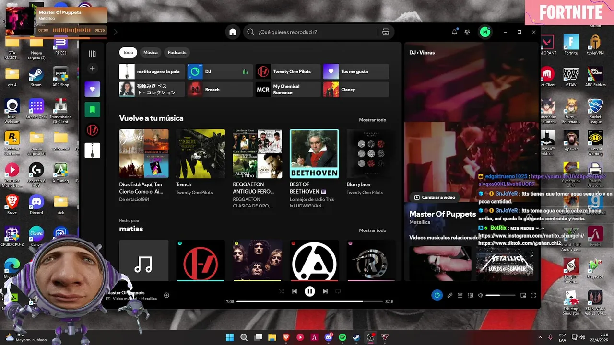
Task: Open REGGAETON ANTIGUO playlist cover
Action: pyautogui.click(x=258, y=154)
